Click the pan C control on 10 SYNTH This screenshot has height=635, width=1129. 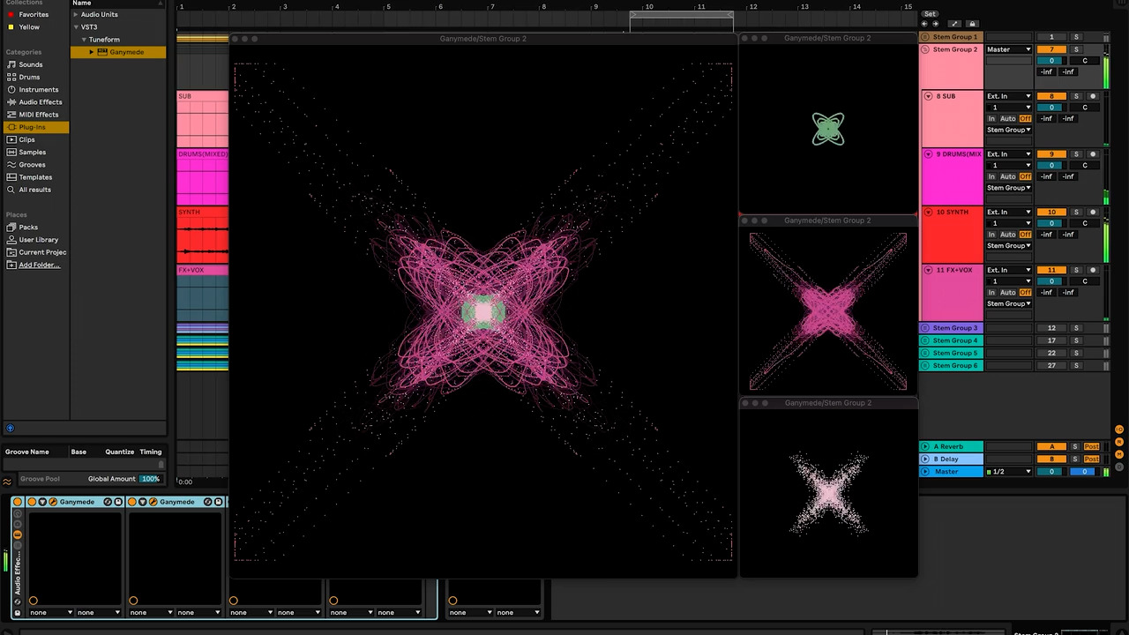click(x=1085, y=223)
